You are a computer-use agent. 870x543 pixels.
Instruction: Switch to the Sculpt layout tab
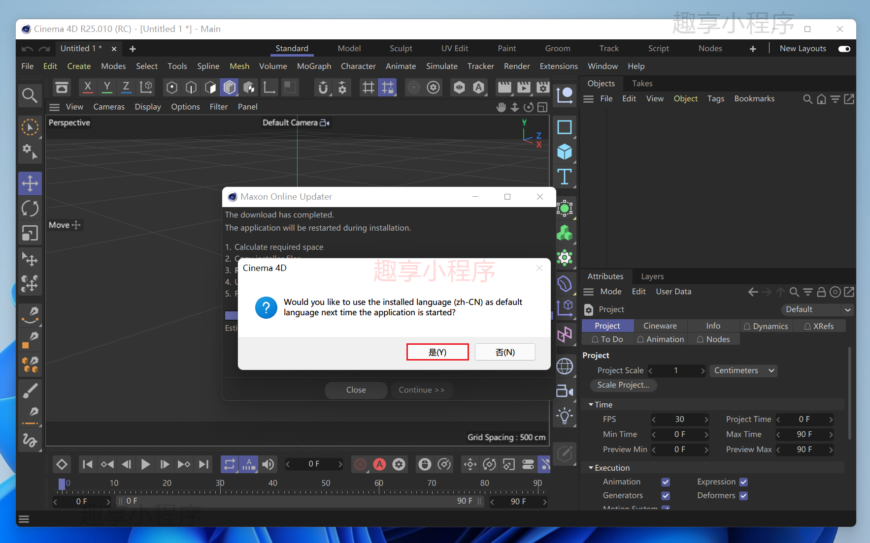[x=401, y=49]
